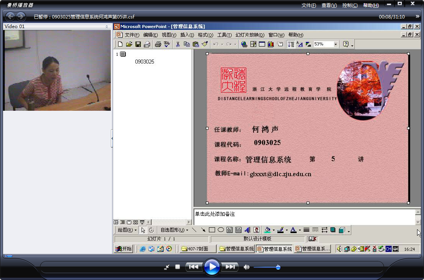
Task: Toggle Show Formatting in the toolbar
Action: click(300, 44)
